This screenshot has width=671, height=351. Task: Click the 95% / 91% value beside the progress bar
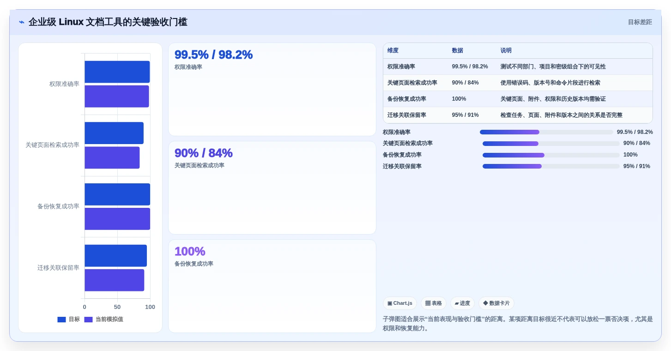tap(637, 166)
